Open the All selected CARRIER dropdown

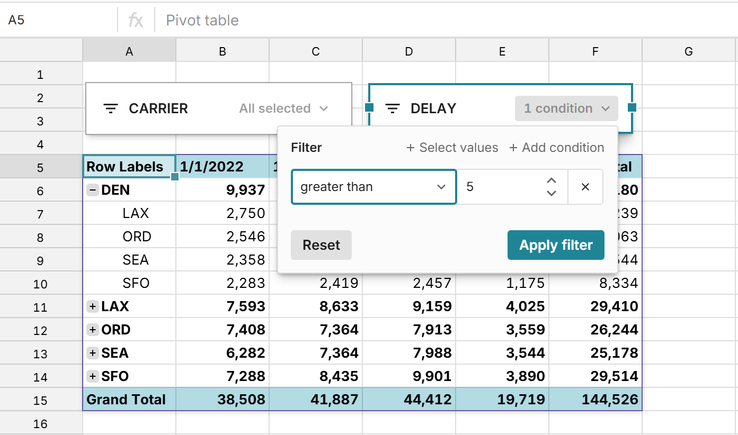(283, 108)
